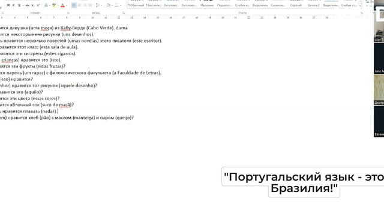Open the Jane N video thumbnail

click(x=379, y=59)
